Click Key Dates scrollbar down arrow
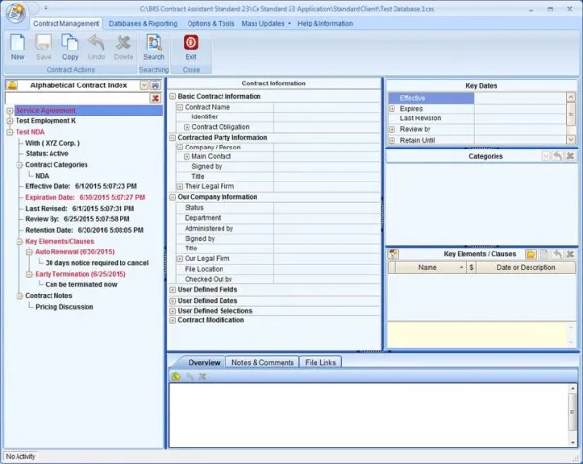This screenshot has width=583, height=464. pos(571,140)
